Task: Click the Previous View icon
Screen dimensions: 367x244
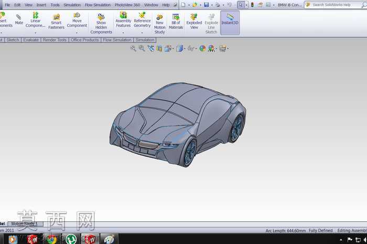Action: (151, 48)
